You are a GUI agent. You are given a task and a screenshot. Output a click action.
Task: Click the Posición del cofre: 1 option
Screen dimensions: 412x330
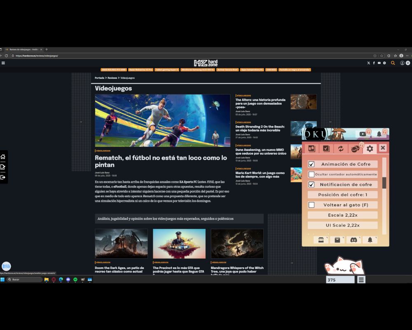(x=342, y=195)
